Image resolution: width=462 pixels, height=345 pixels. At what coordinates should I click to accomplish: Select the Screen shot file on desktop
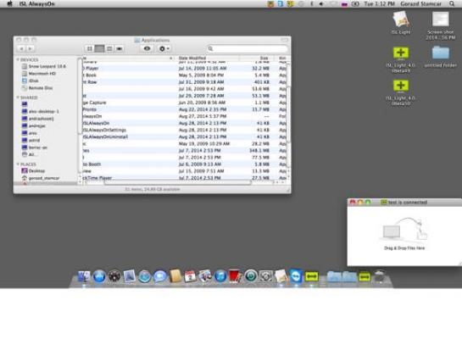441,25
